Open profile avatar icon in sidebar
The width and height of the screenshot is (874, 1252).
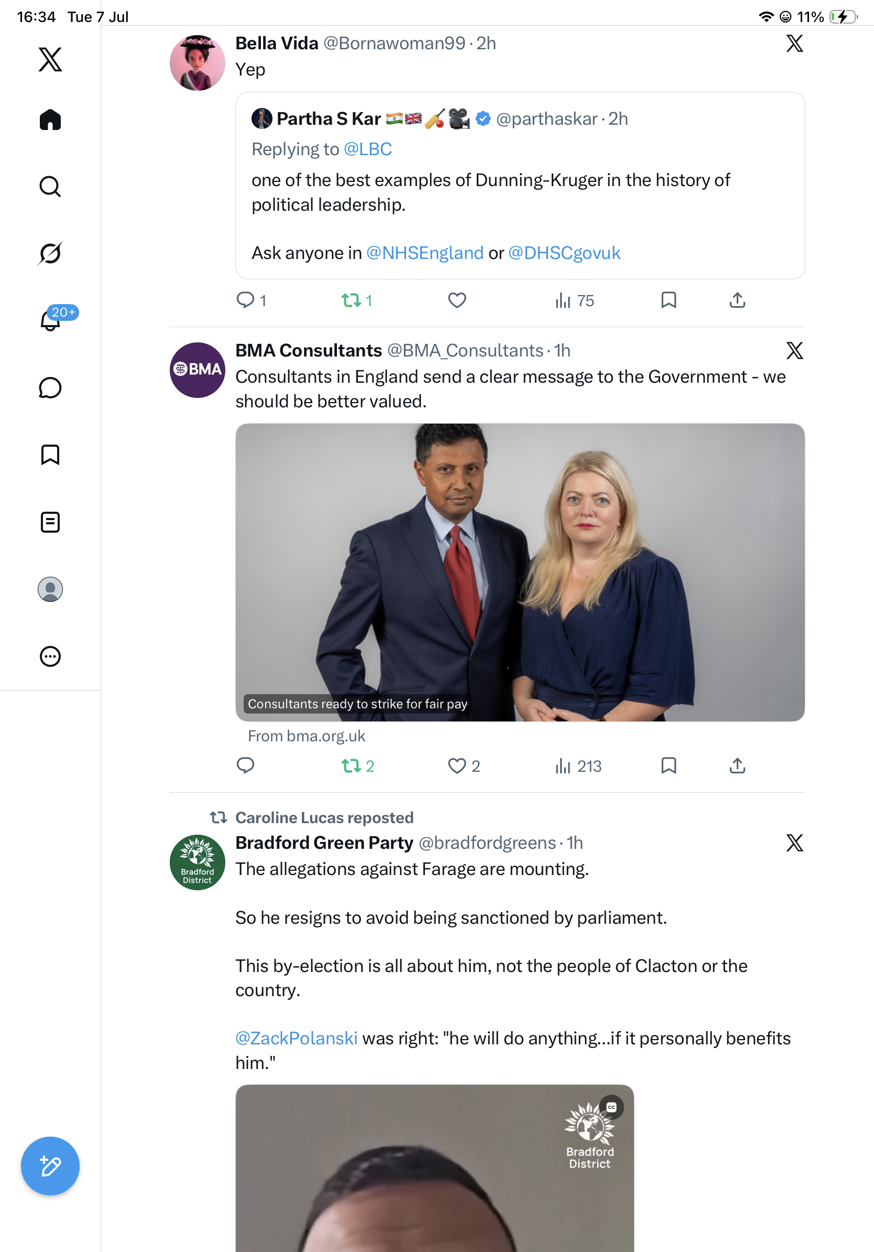click(x=50, y=589)
